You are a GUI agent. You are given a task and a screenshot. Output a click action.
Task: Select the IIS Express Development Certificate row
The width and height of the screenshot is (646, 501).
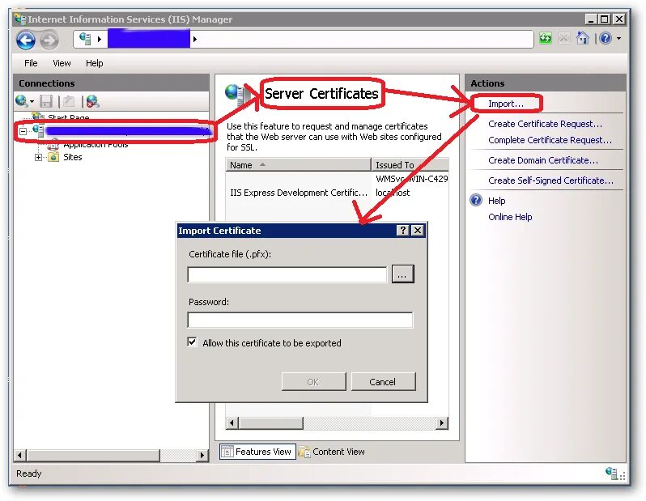pyautogui.click(x=337, y=193)
